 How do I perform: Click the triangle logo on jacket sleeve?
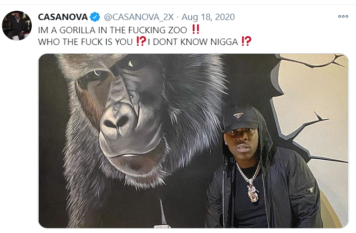coord(310,190)
